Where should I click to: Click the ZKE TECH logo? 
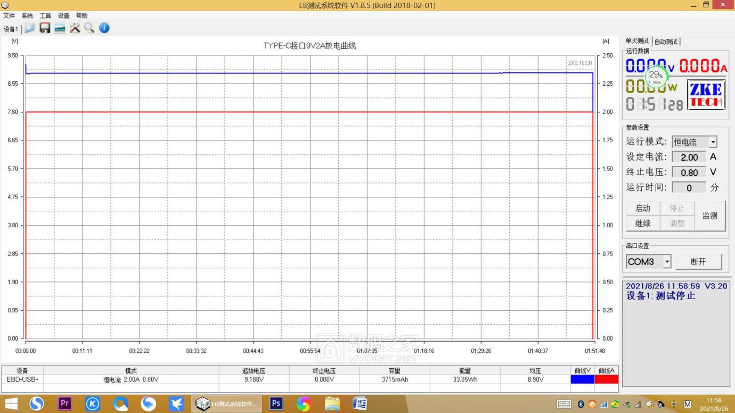pyautogui.click(x=706, y=95)
